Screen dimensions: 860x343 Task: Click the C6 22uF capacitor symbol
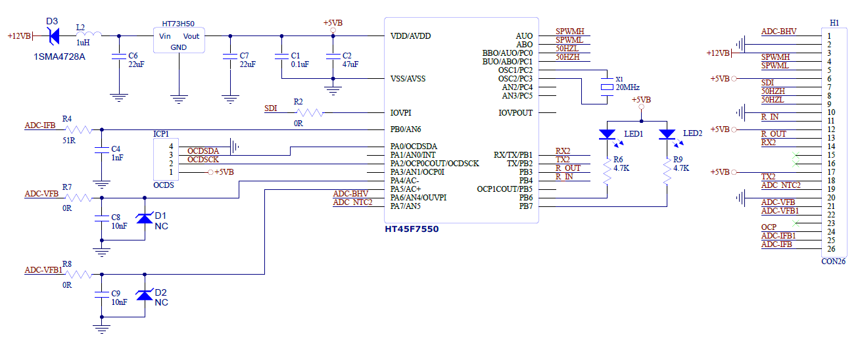(118, 57)
